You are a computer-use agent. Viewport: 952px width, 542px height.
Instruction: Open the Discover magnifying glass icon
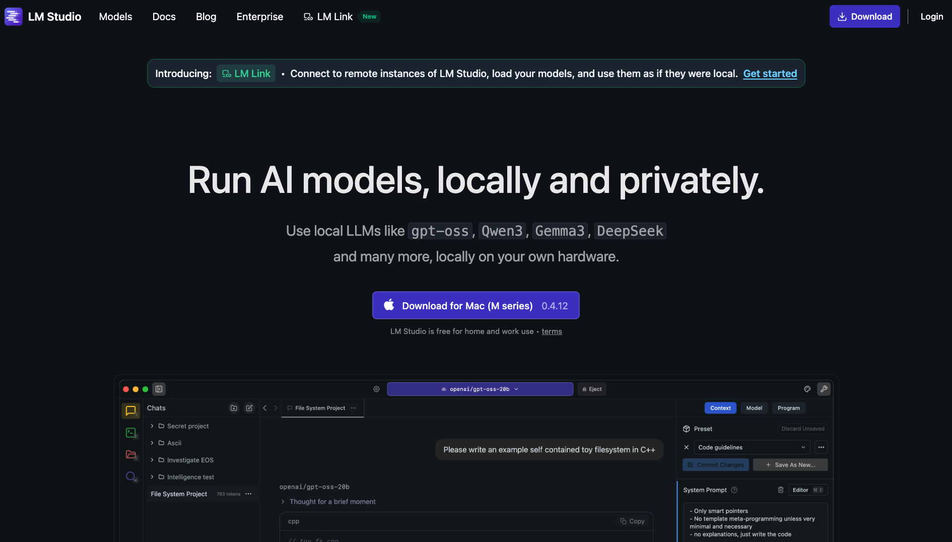(130, 477)
